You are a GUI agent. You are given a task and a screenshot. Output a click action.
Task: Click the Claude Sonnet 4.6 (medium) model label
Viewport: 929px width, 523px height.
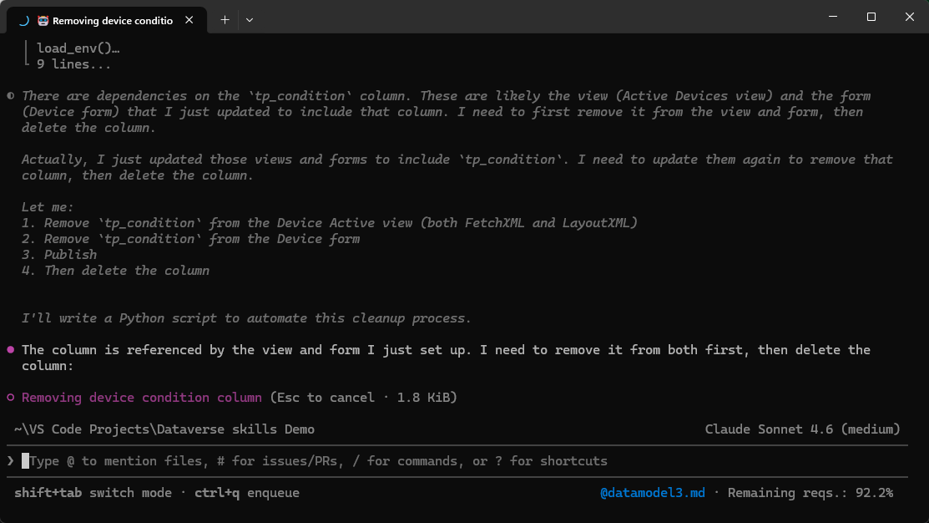[x=802, y=429]
